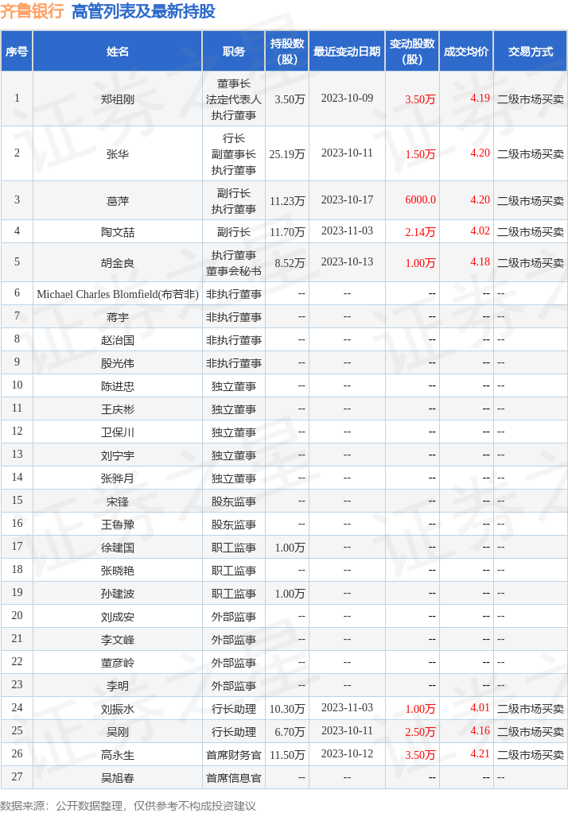Click the 数据来源 footer note

pos(128,806)
